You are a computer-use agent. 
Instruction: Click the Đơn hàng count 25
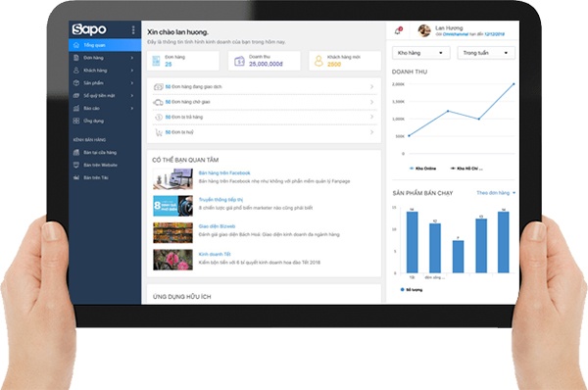click(x=169, y=64)
